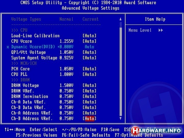Image resolution: width=184 pixels, height=138 pixels.
Task: Open Ch-A Data VRef. Auto option
Action: (x=90, y=102)
